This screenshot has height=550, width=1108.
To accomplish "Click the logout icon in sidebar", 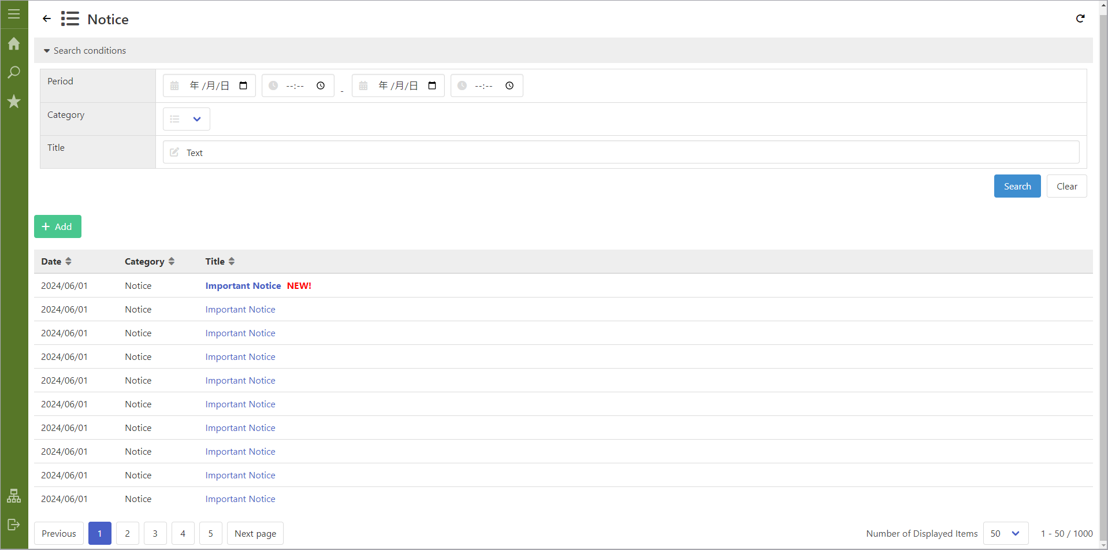I will pyautogui.click(x=14, y=525).
